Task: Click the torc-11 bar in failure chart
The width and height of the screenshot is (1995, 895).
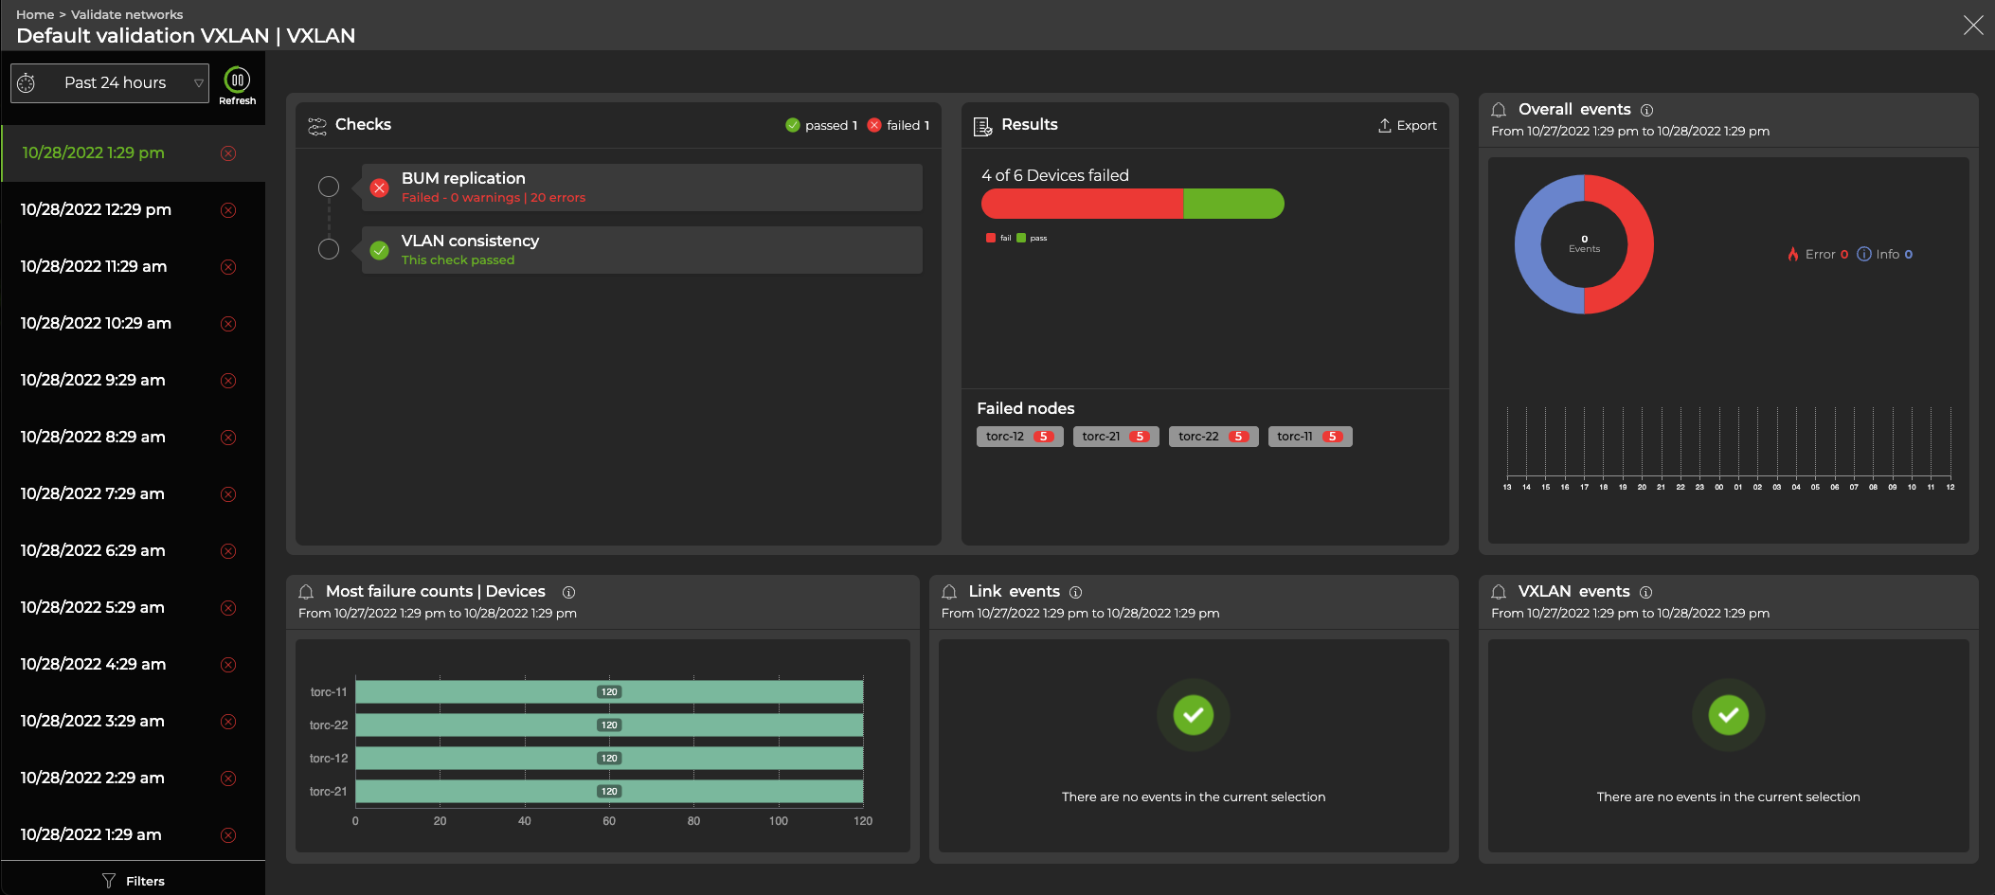Action: click(x=608, y=692)
